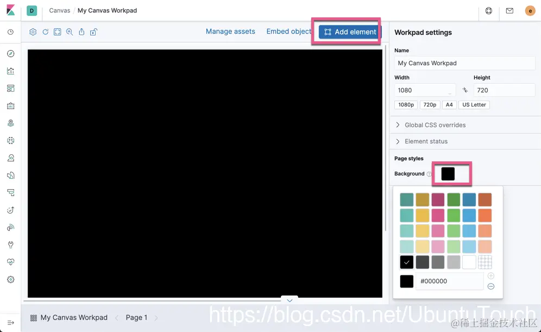This screenshot has width=541, height=332.
Task: Apply A4 size preset
Action: [449, 104]
